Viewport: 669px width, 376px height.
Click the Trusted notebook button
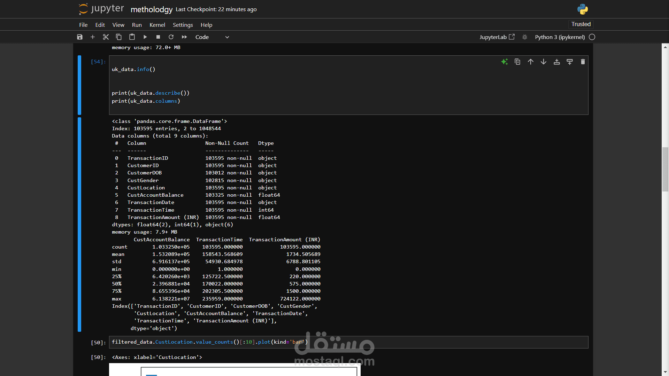581,24
